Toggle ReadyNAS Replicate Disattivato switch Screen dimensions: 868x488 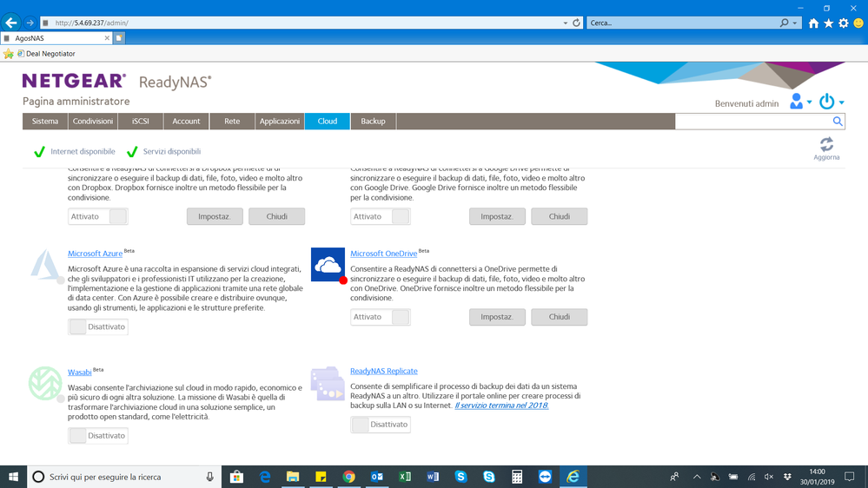(381, 425)
